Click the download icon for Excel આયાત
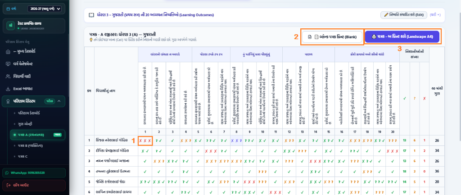This screenshot has height=195, width=461. click(x=8, y=89)
